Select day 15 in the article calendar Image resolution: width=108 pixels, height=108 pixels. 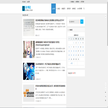(74, 51)
